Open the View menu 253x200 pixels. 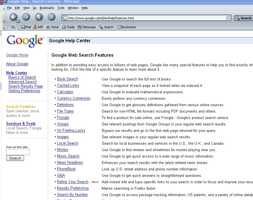[26, 8]
